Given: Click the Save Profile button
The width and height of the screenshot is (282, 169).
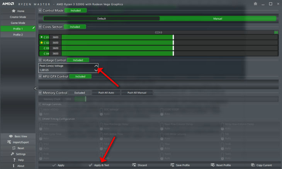Looking at the screenshot, I should 180,165.
